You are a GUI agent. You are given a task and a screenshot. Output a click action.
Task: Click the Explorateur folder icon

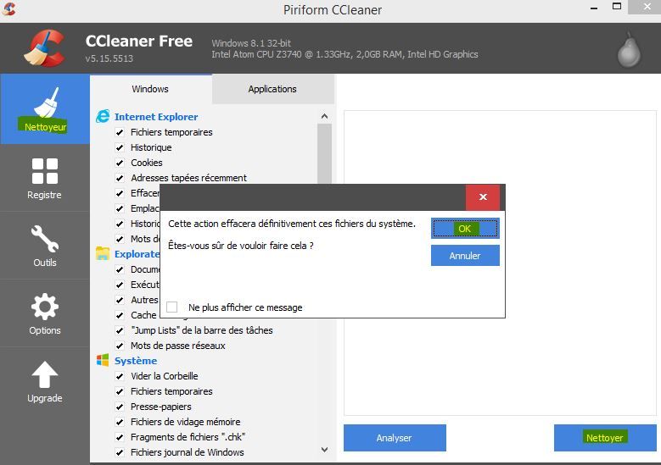coord(103,254)
